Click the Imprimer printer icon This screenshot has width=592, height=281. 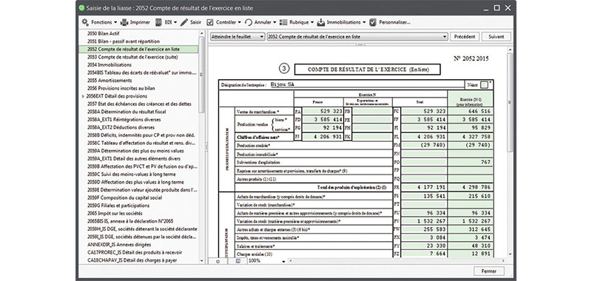(124, 22)
